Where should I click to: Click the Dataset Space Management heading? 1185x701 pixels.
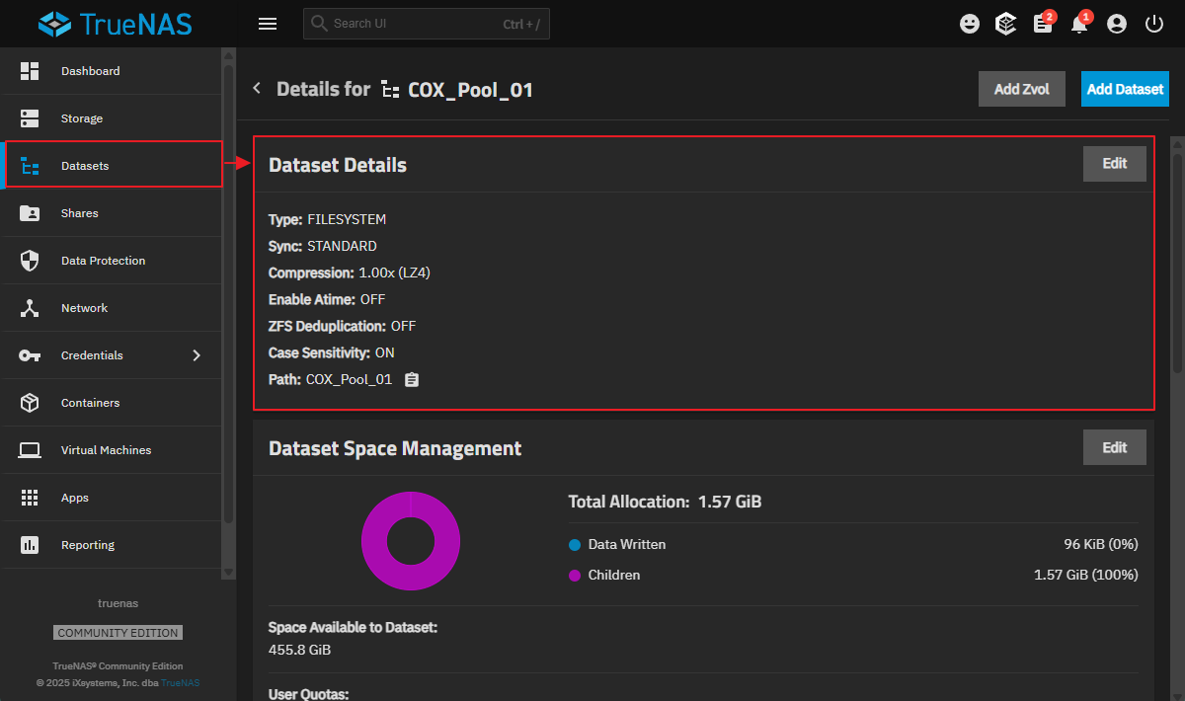pyautogui.click(x=395, y=448)
